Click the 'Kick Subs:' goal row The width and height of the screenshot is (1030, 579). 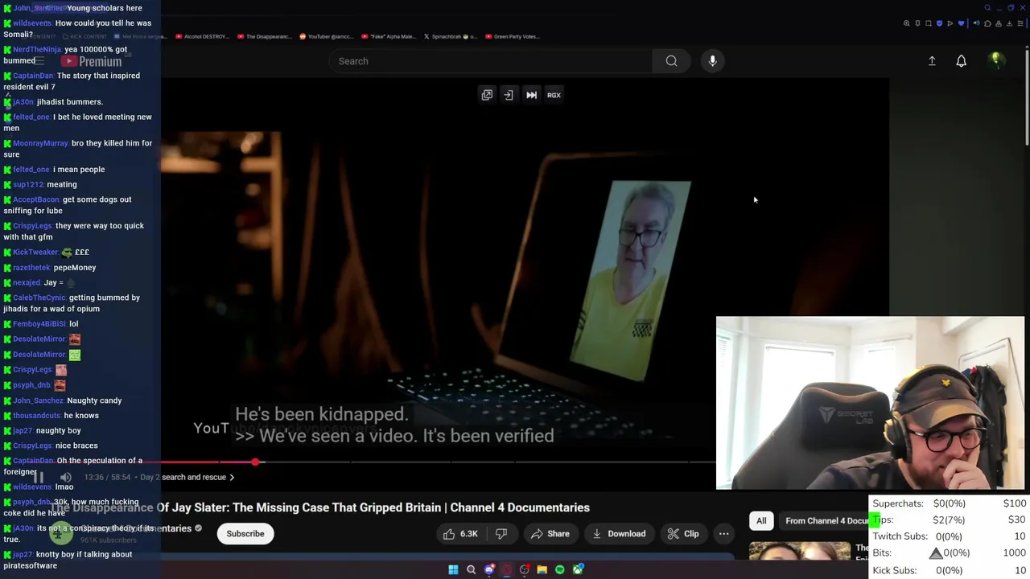[949, 570]
